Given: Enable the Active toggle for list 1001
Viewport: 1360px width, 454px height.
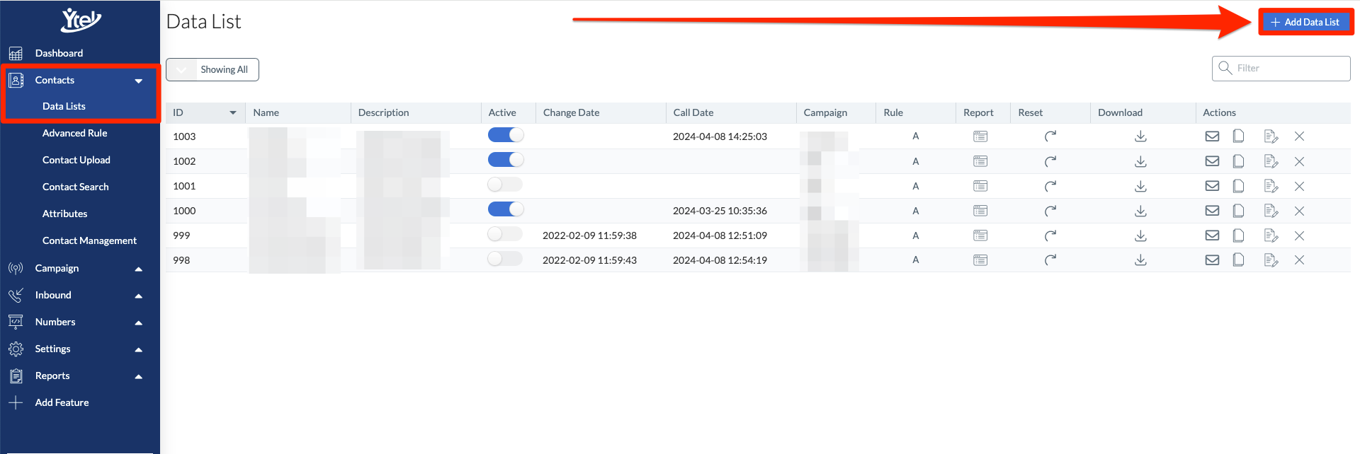Looking at the screenshot, I should pyautogui.click(x=505, y=185).
